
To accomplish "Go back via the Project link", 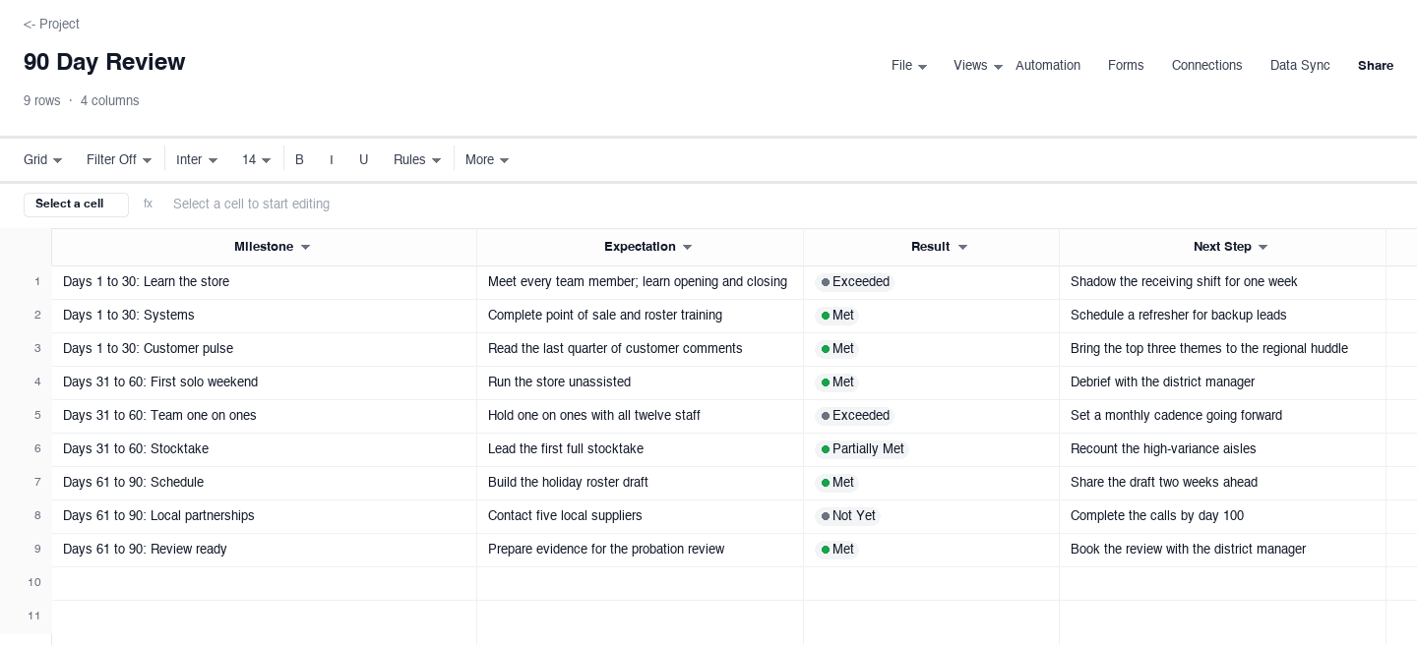I will [51, 24].
